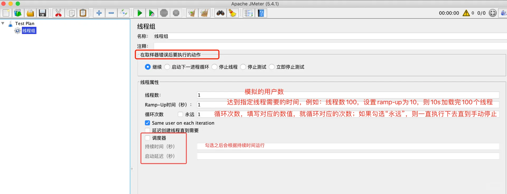This screenshot has height=194, width=507.
Task: Open the Templates icon in toolbar
Action: pyautogui.click(x=18, y=13)
